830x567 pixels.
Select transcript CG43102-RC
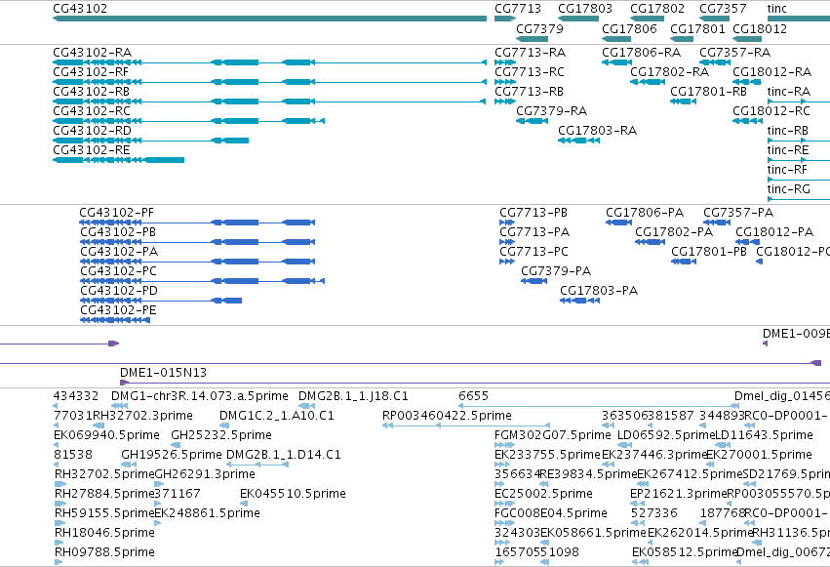188,121
